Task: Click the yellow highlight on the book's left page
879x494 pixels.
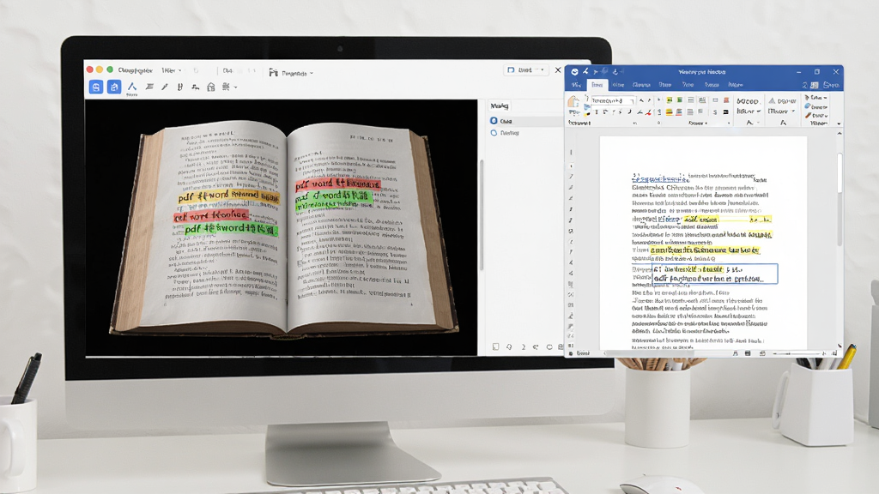Action: [228, 196]
